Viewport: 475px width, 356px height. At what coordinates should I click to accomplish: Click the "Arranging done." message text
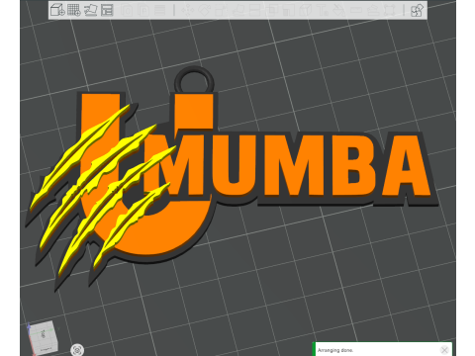click(335, 350)
